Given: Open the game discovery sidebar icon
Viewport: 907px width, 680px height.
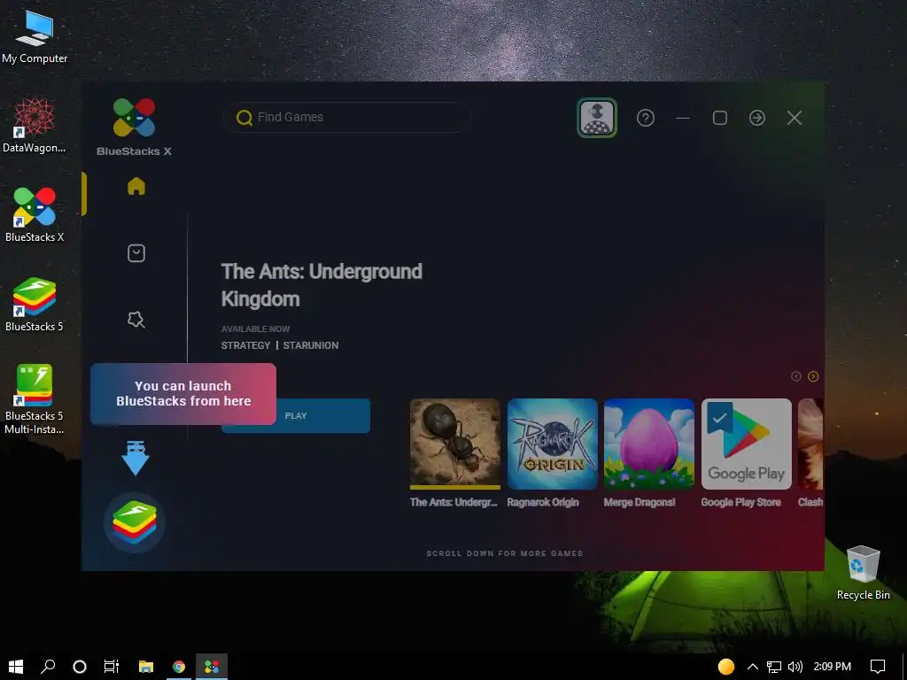Looking at the screenshot, I should point(136,320).
